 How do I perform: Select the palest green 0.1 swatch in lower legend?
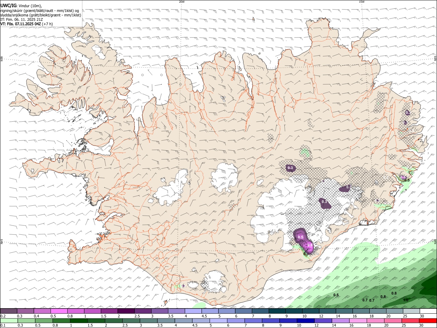point(9,321)
